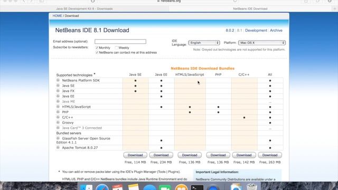Click the 'Supported technologies' label
The width and height of the screenshot is (338, 190).
[x=74, y=75]
